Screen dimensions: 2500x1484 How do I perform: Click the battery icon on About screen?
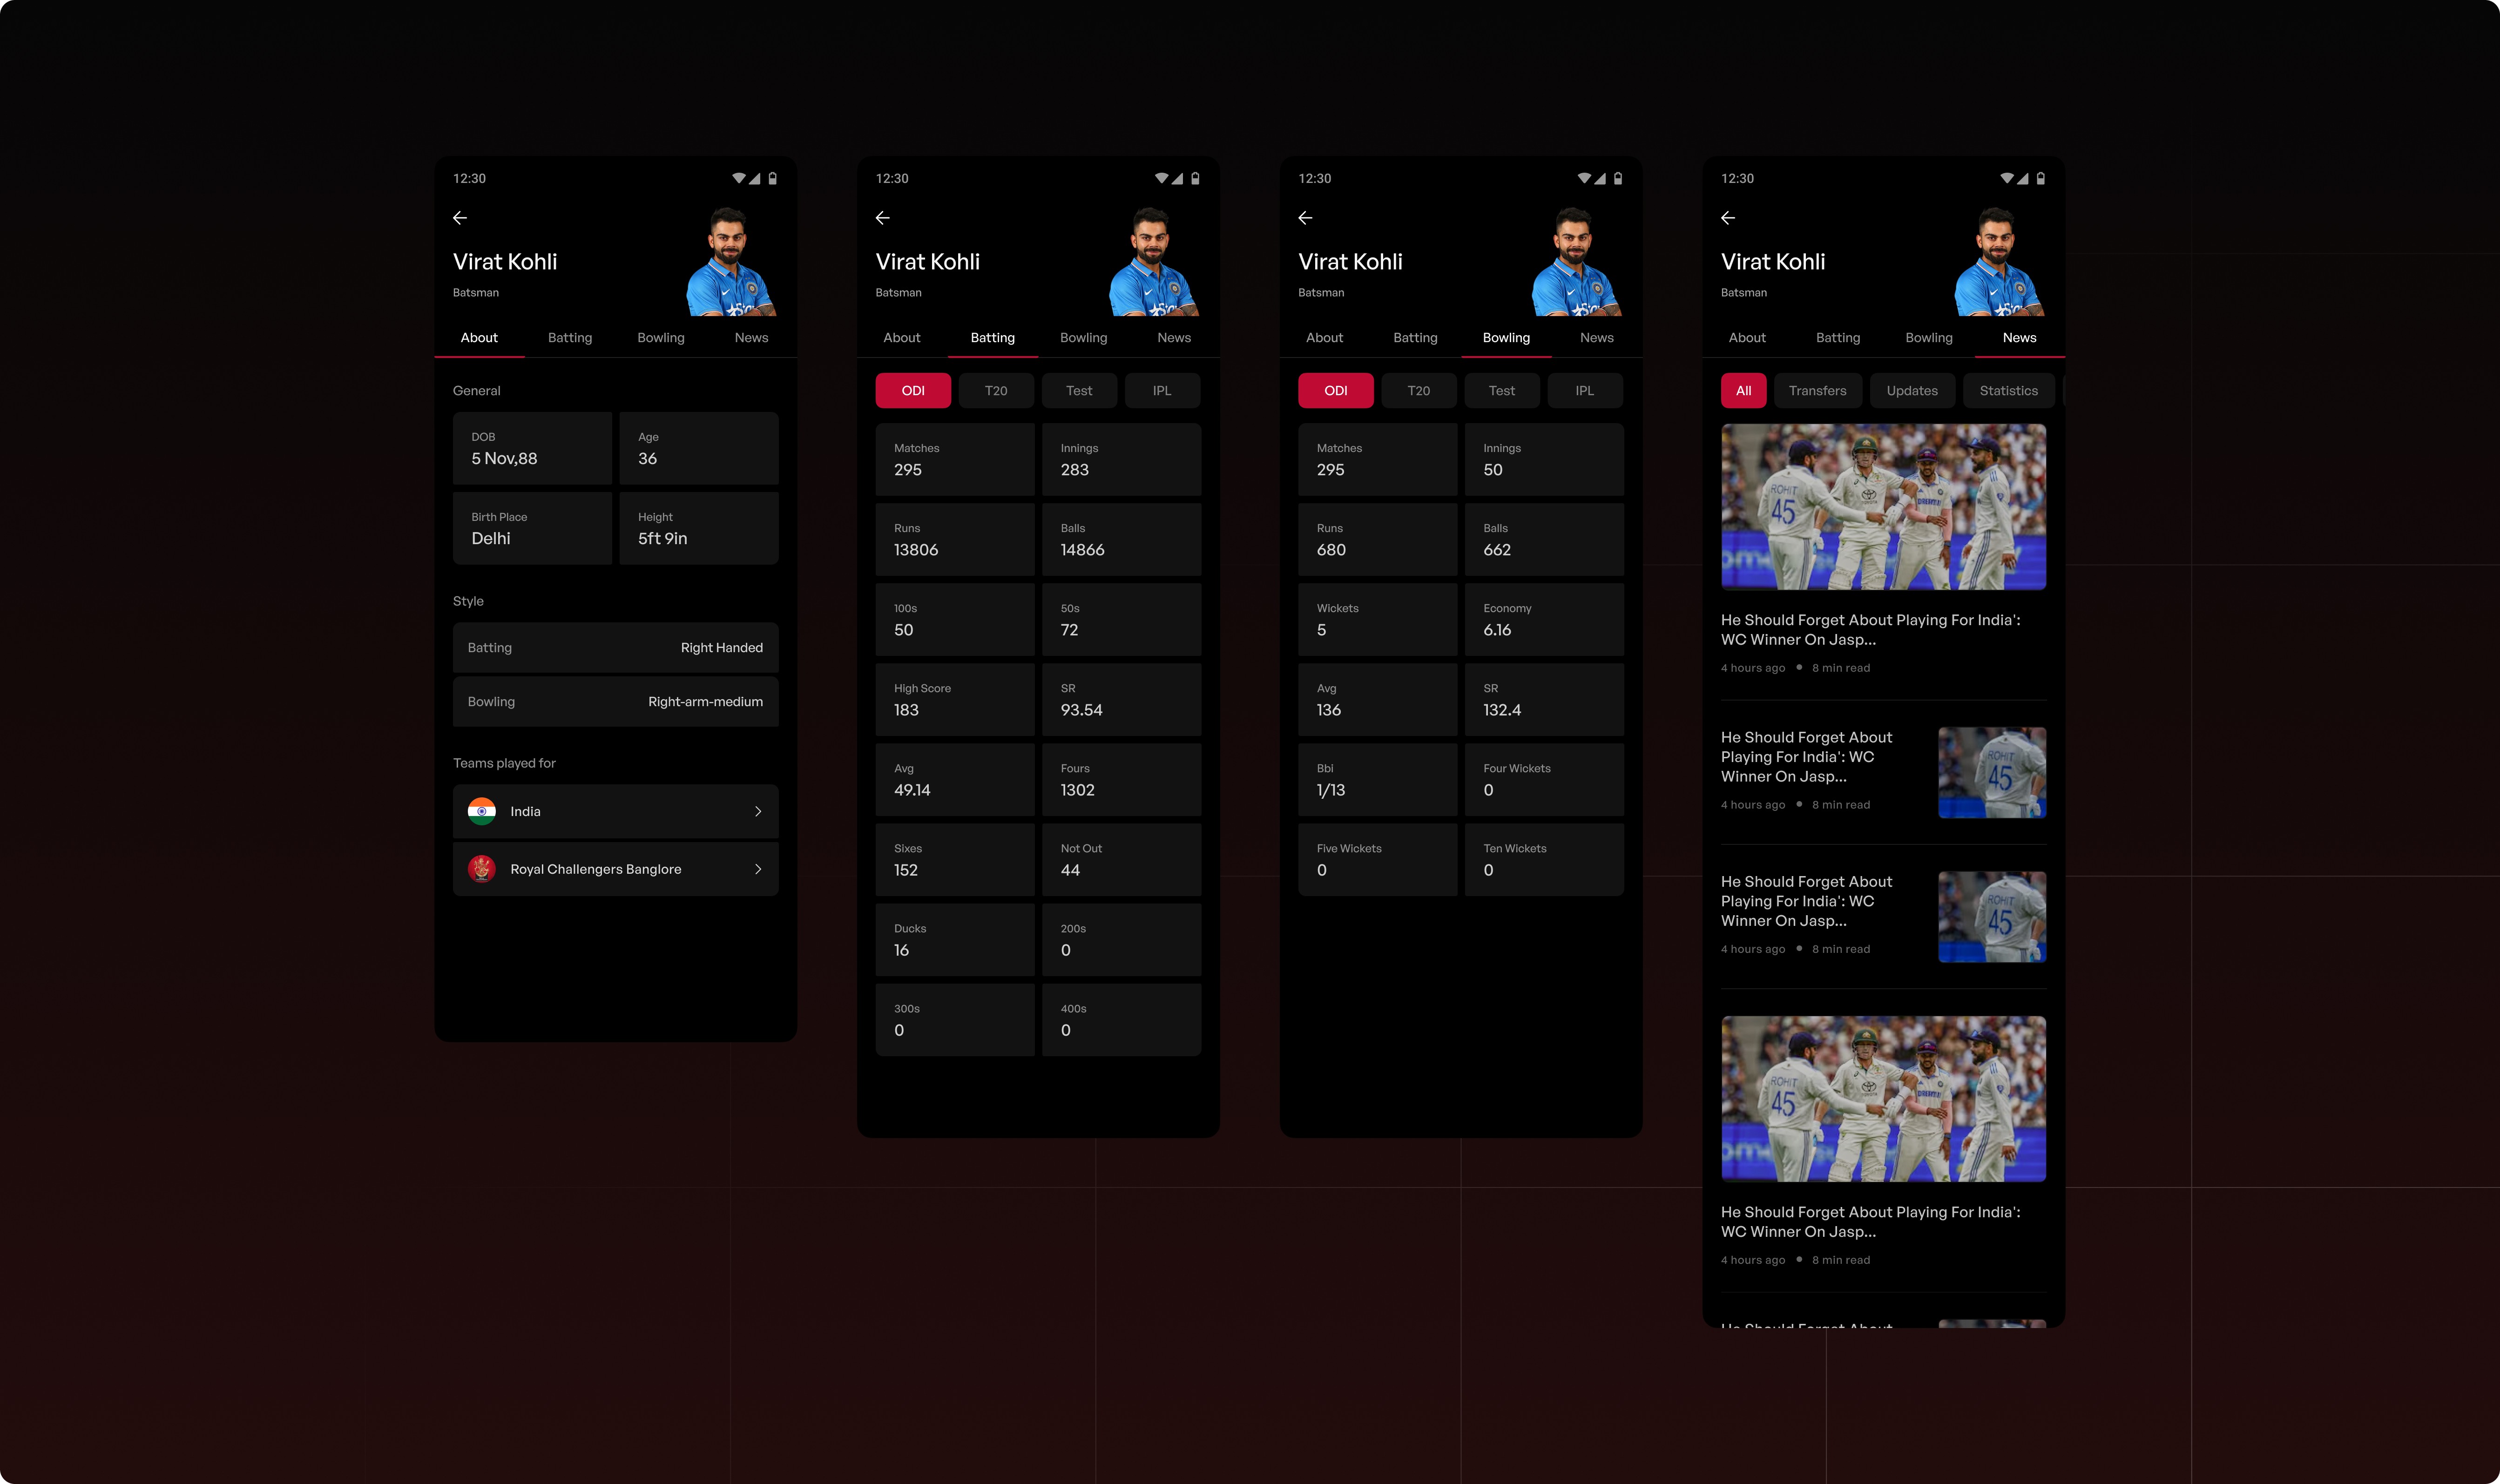pos(772,178)
